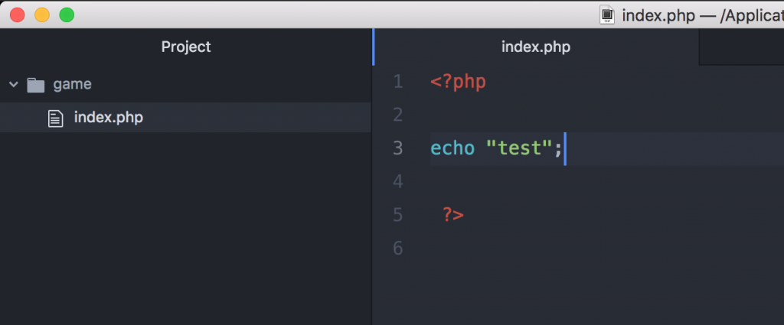The height and width of the screenshot is (325, 784).
Task: Click the index.php file icon in tree
Action: tap(55, 119)
